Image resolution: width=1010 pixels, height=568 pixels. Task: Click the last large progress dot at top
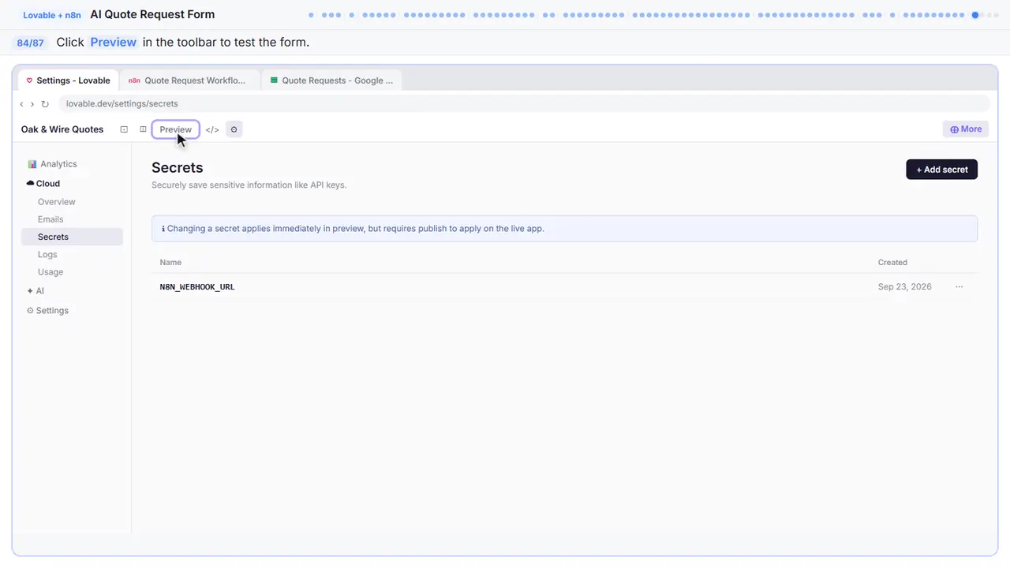975,15
